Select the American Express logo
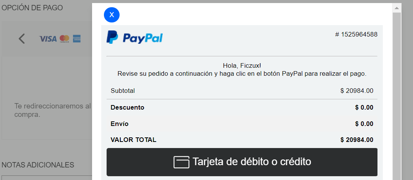The width and height of the screenshot is (413, 180). click(77, 38)
